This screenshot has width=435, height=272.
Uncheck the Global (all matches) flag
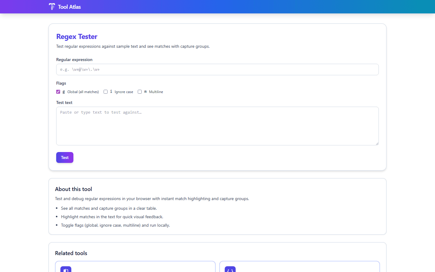tap(58, 92)
